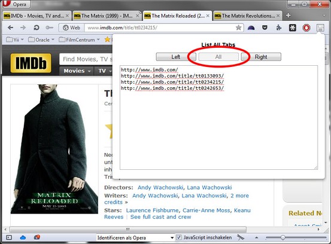The width and height of the screenshot is (331, 244).
Task: Click the Matrix Reloaded poster image
Action: (x=54, y=149)
